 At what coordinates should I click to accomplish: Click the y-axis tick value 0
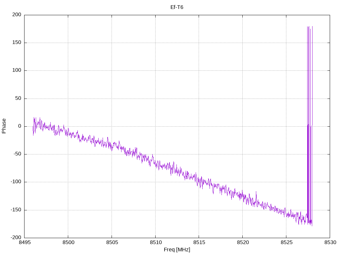20,126
